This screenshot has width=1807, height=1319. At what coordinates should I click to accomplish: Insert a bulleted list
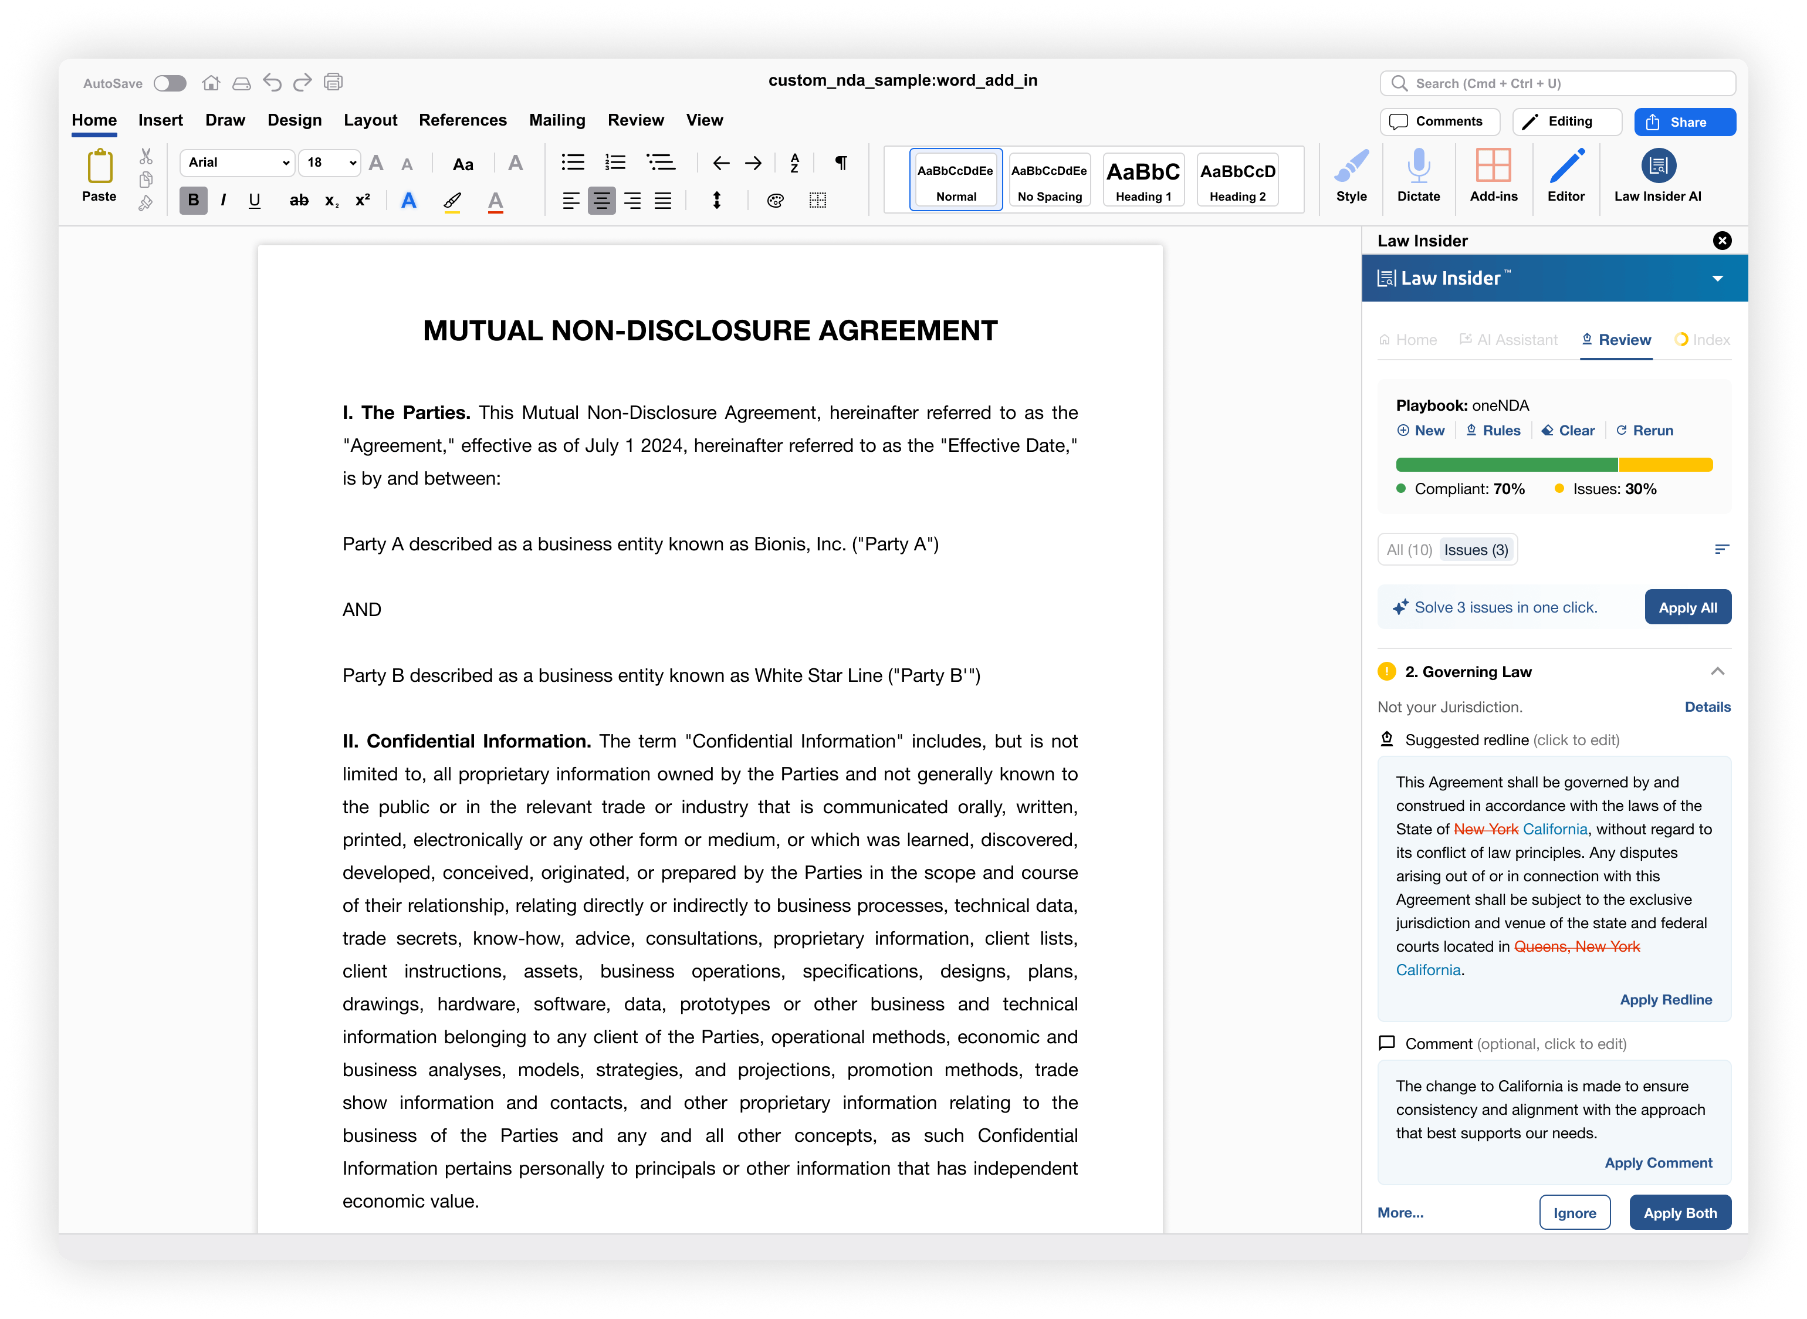tap(573, 163)
